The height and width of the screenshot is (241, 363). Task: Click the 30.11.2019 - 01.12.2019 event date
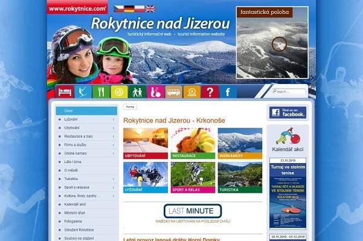pos(288,237)
